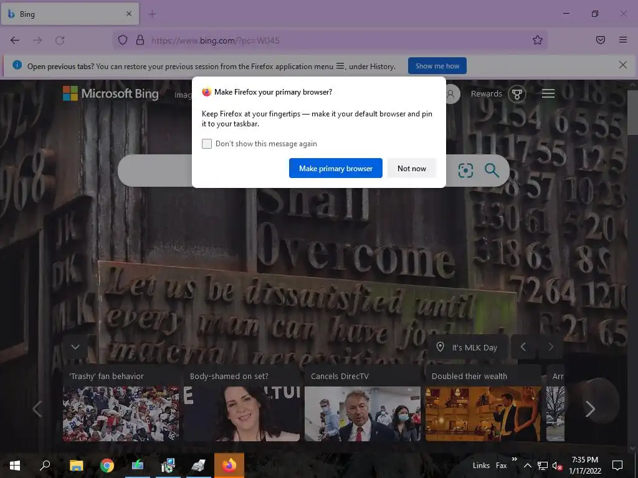Click the Microsoft Bing logo
Viewport: 638px width, 478px height.
(111, 93)
